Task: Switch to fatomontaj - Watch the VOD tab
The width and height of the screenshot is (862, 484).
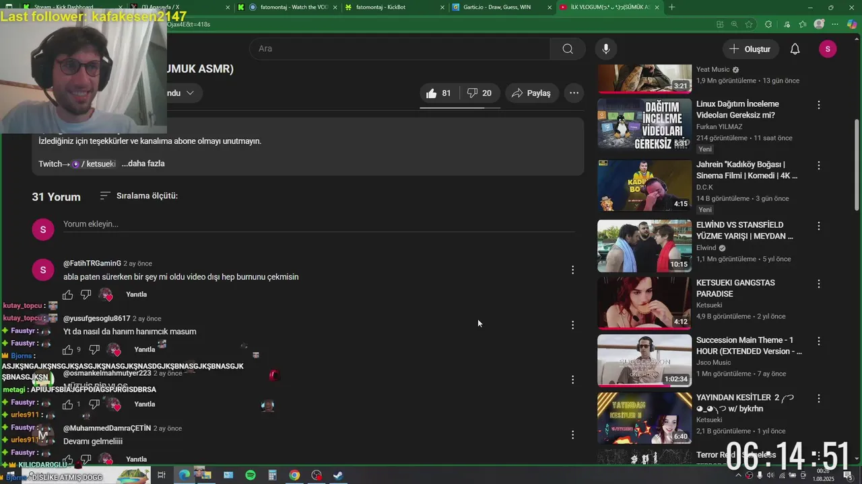Action: (286, 7)
